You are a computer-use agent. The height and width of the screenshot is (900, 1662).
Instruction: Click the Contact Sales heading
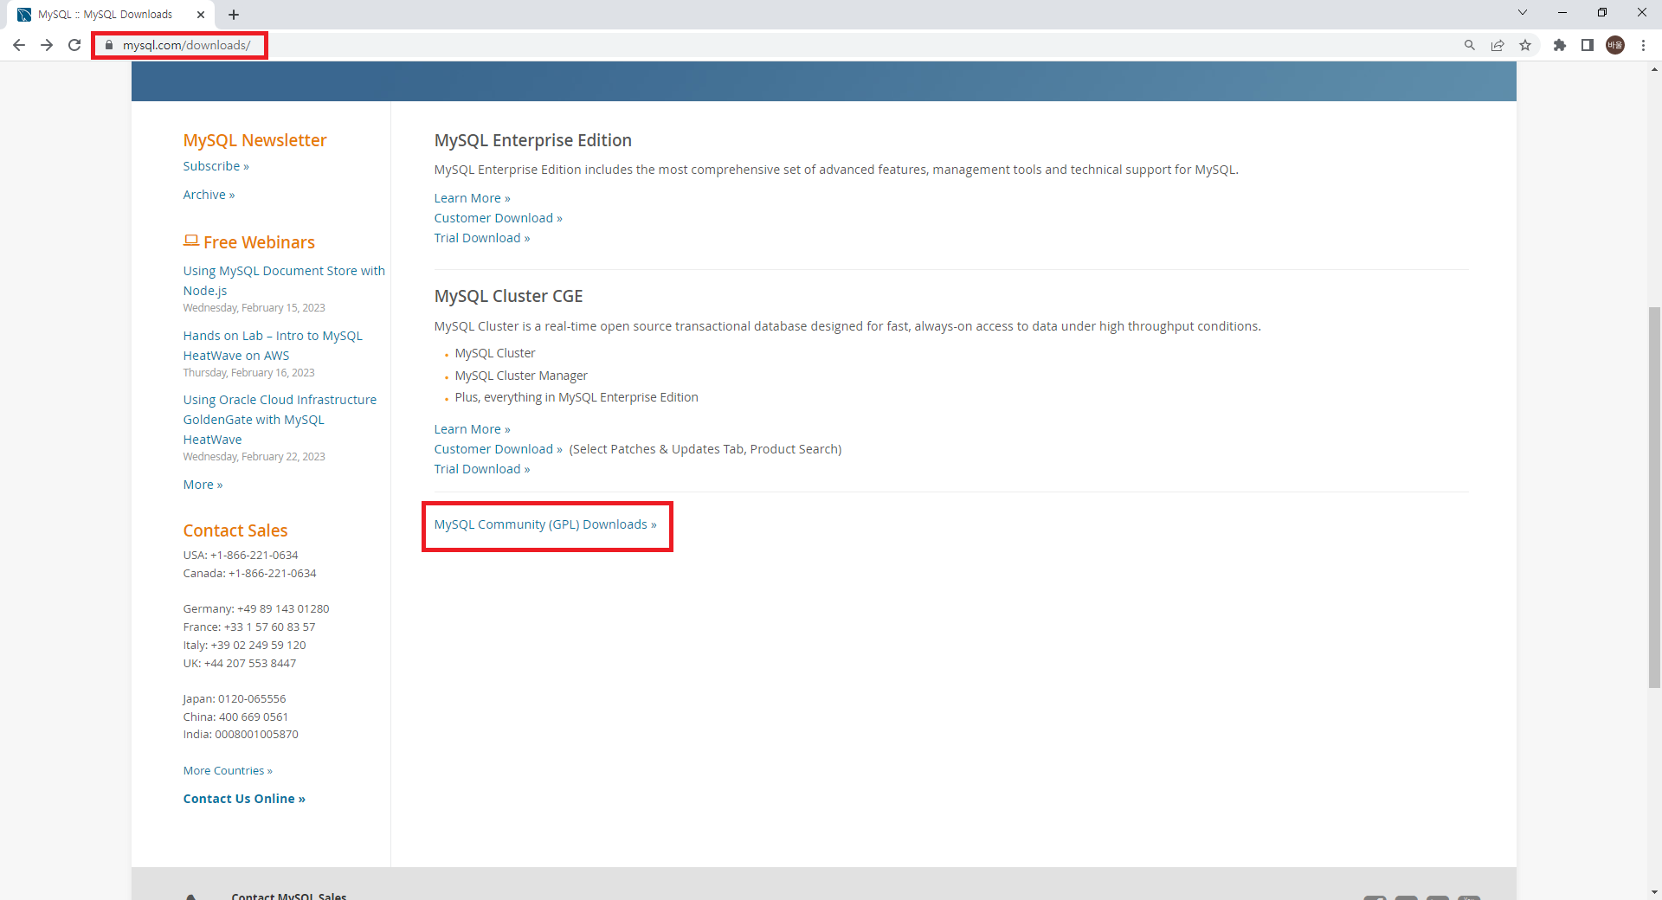click(x=235, y=530)
